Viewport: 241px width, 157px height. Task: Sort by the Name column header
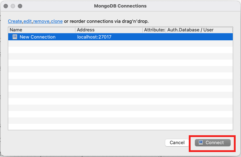pyautogui.click(x=41, y=30)
